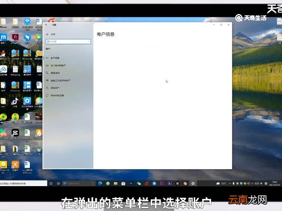Open Photoshop from the taskbar
This screenshot has width=282, height=211.
(131, 183)
